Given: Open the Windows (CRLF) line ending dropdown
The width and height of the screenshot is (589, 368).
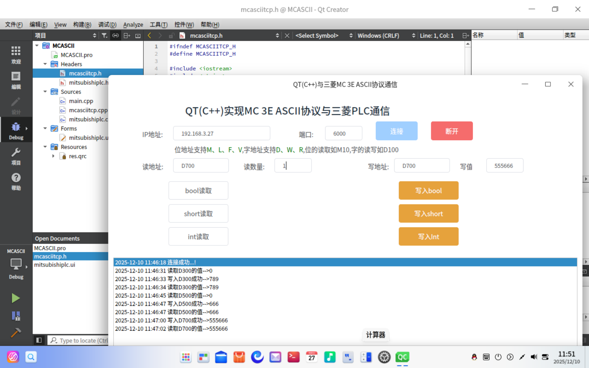Looking at the screenshot, I should click(386, 36).
